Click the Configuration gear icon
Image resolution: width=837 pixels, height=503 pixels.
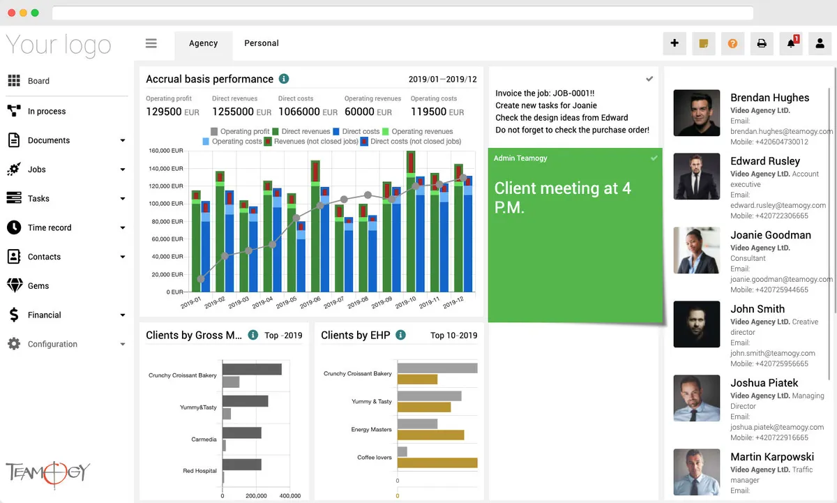(14, 344)
